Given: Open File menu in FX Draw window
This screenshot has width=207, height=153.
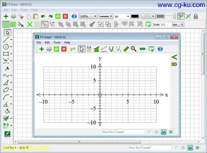Looking at the screenshot, I should pyautogui.click(x=6, y=10).
